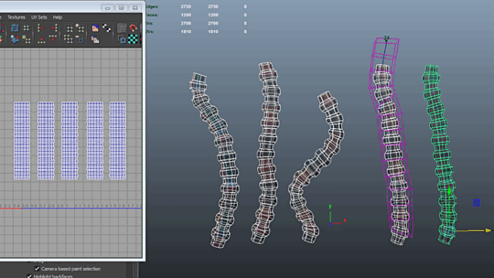494x278 pixels.
Task: Uncheck Camera based paint selection
Action: pos(37,269)
